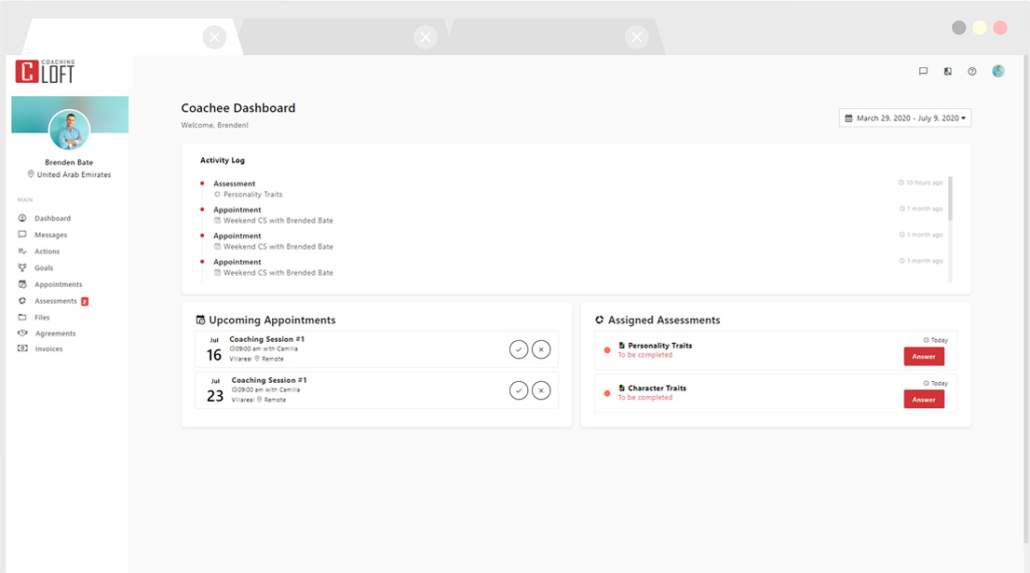Go to Appointments in the sidebar
This screenshot has width=1030, height=573.
pos(58,284)
